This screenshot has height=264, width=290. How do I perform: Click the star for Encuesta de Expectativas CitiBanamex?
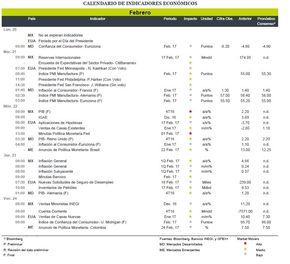click(190, 63)
